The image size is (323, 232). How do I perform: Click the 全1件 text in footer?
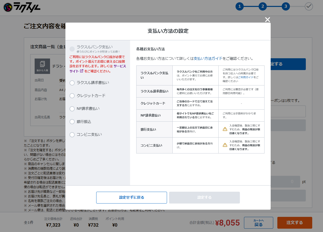(x=29, y=223)
